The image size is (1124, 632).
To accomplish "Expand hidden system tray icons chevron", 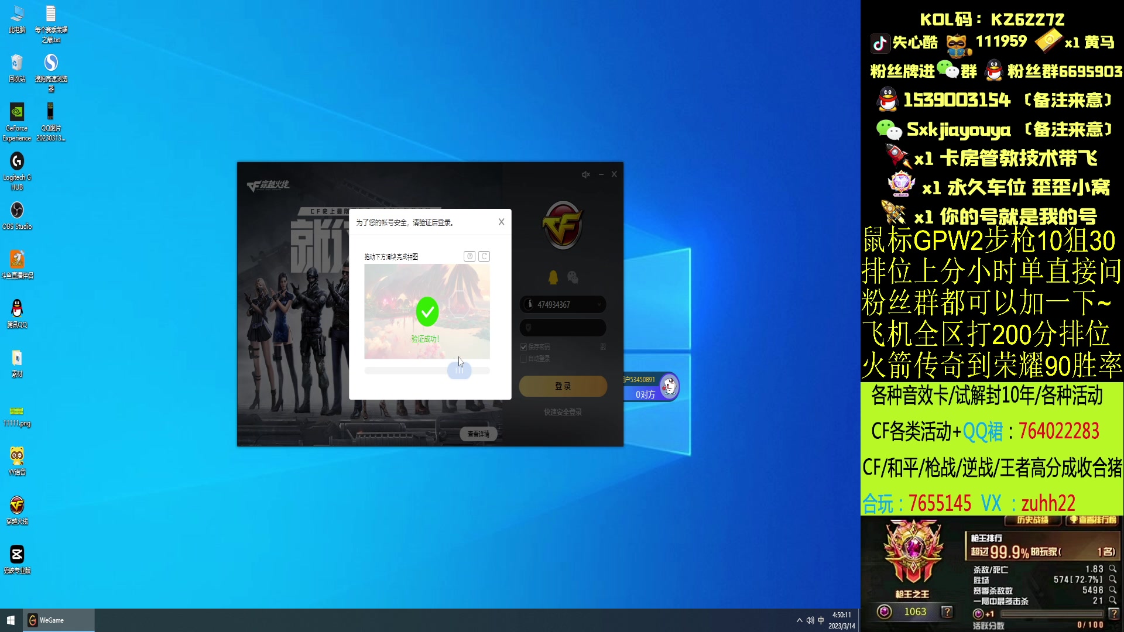I will pos(799,620).
